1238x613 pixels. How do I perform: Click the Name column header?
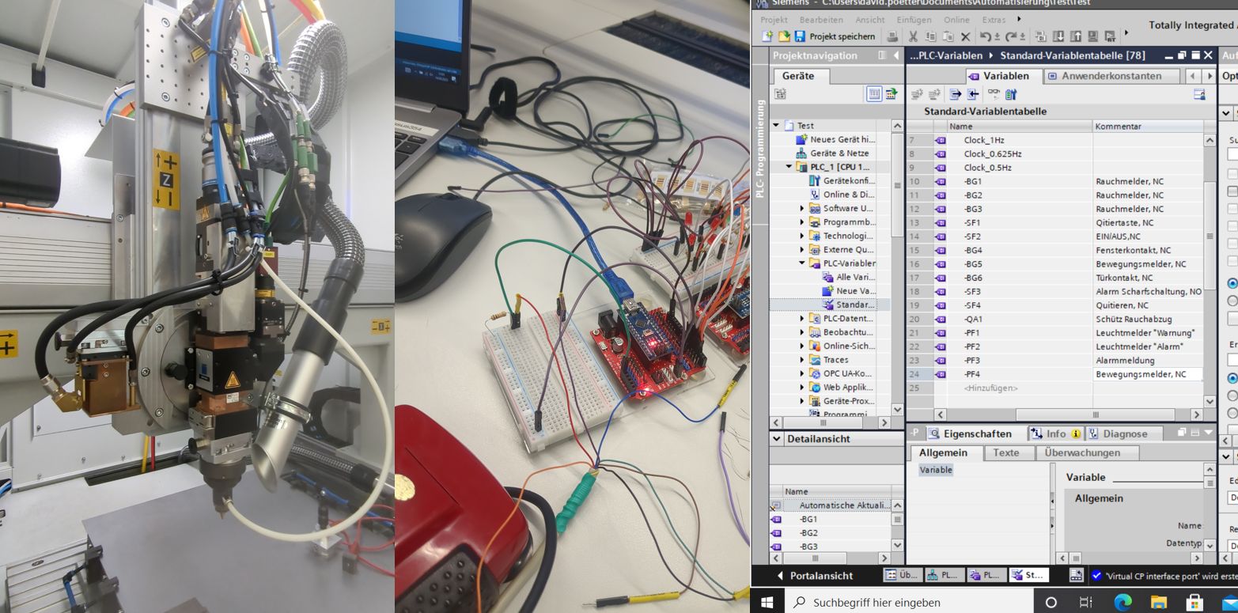coord(1019,126)
